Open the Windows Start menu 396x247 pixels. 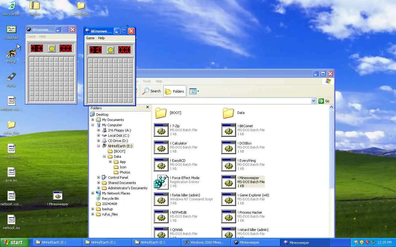(15, 242)
